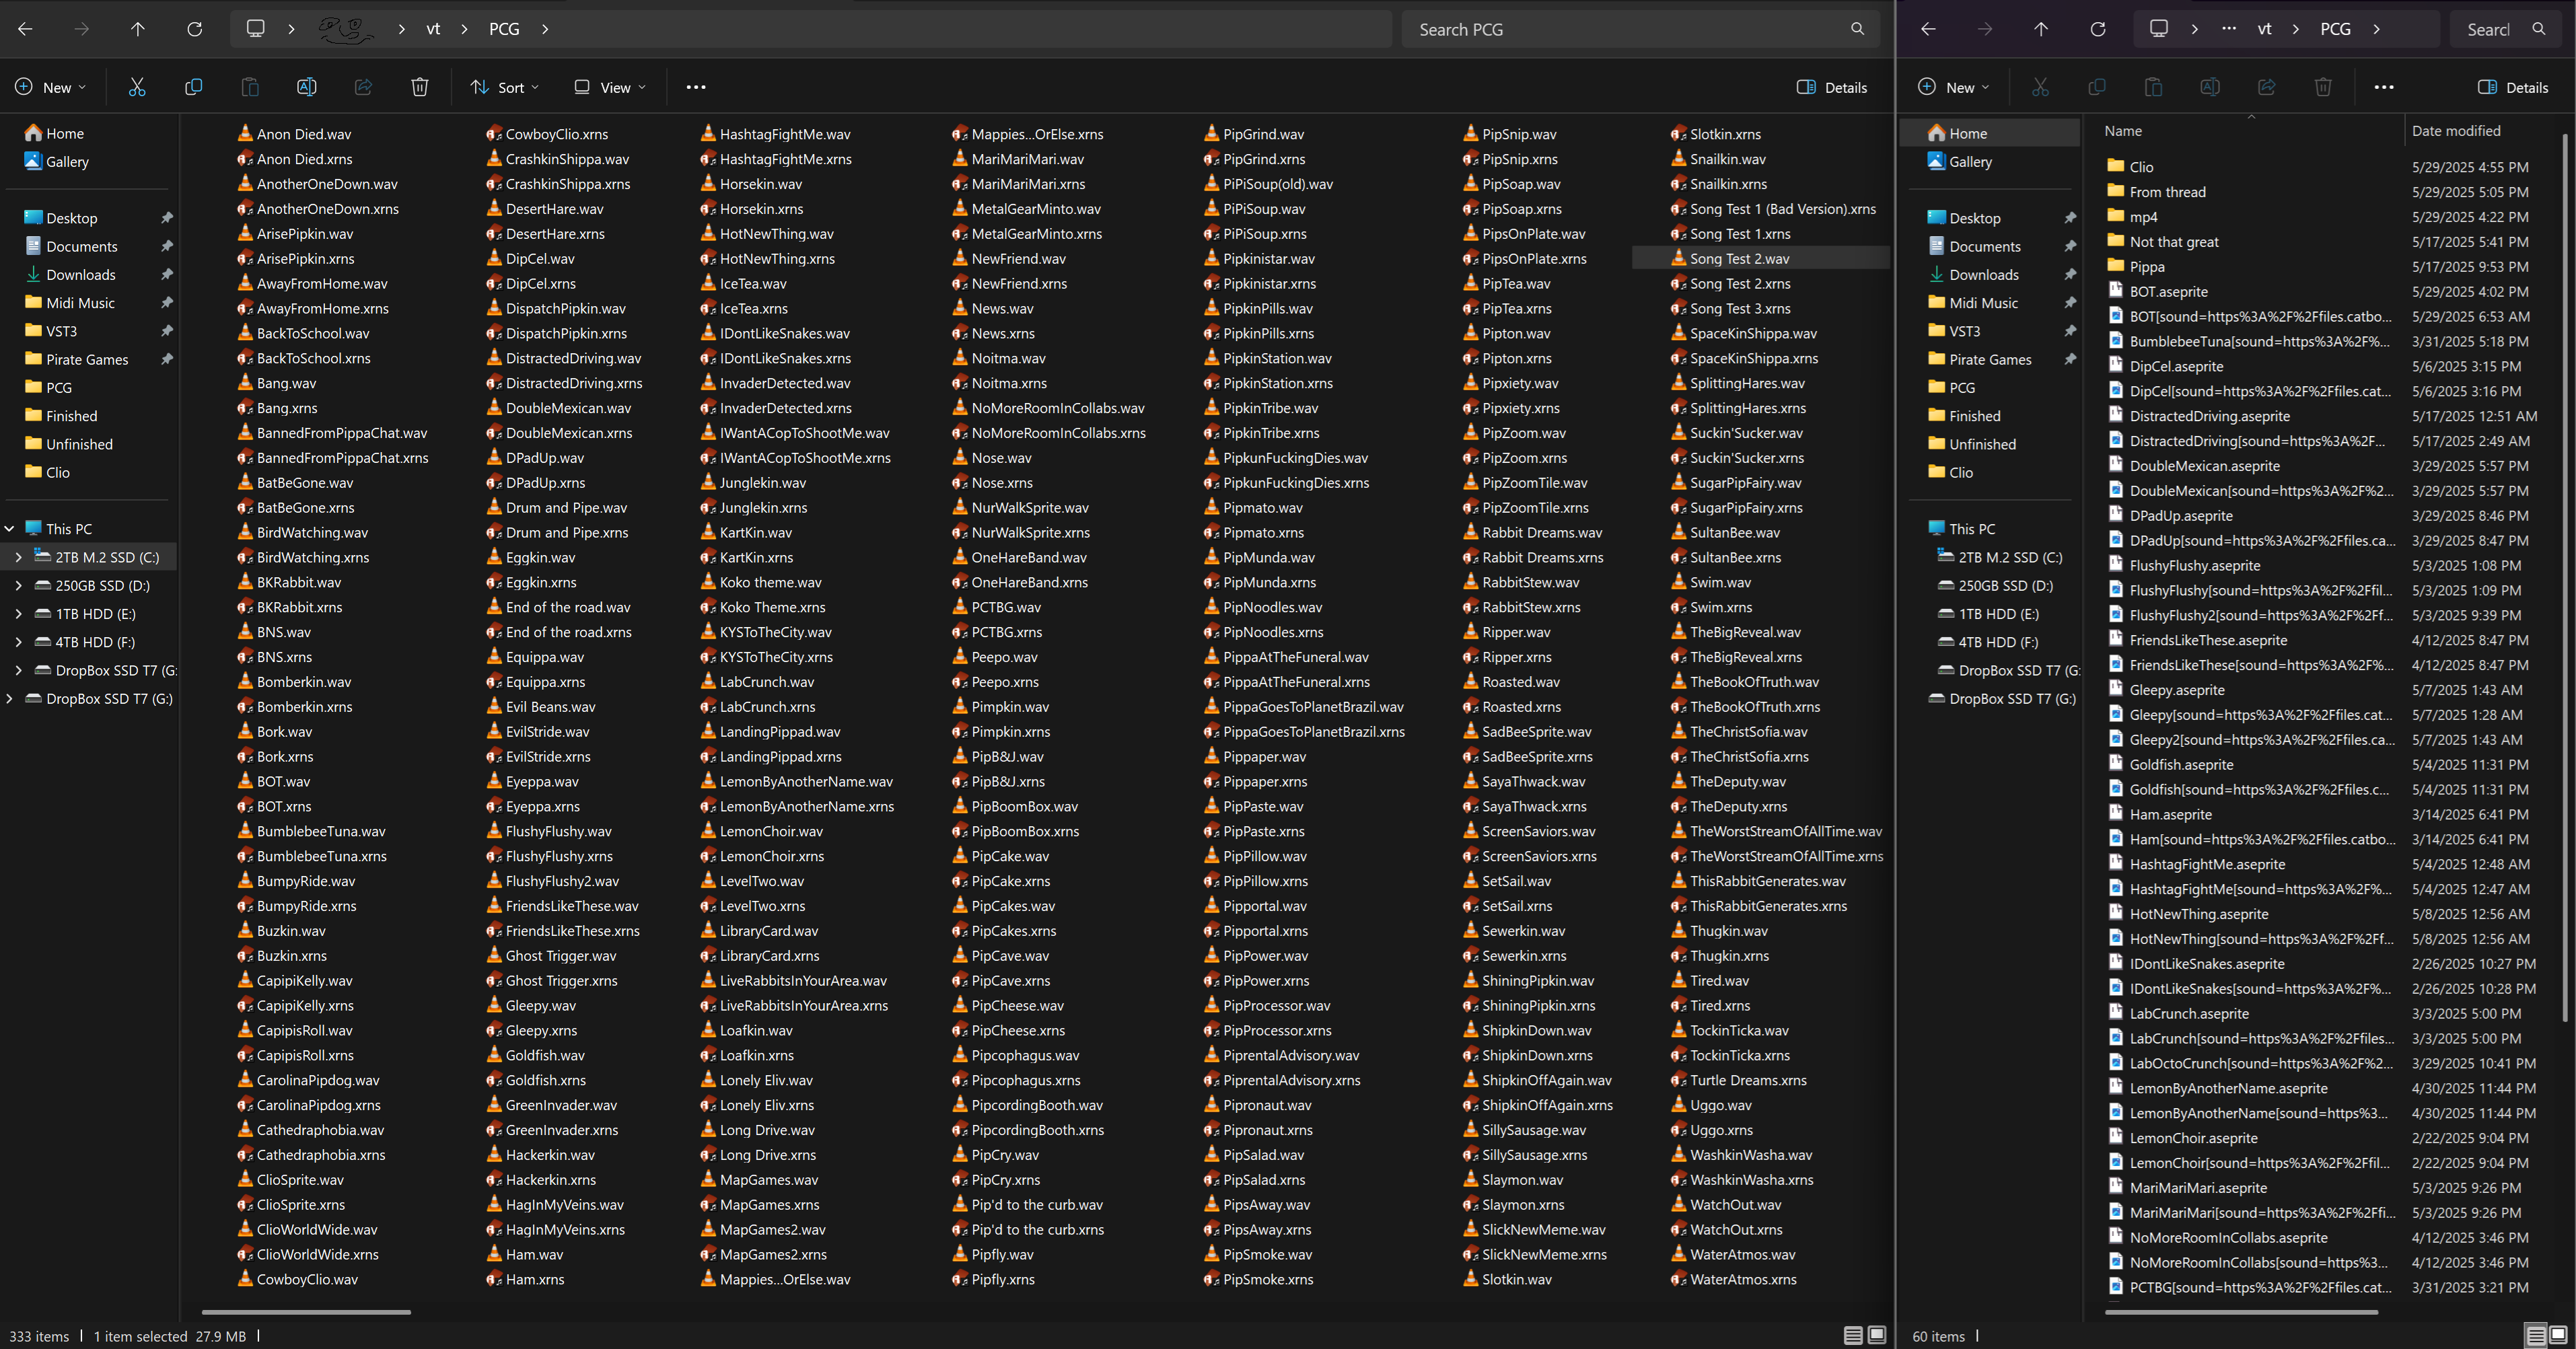Switch to large thumbnails view in left status bar
The image size is (2576, 1349).
click(x=1877, y=1335)
